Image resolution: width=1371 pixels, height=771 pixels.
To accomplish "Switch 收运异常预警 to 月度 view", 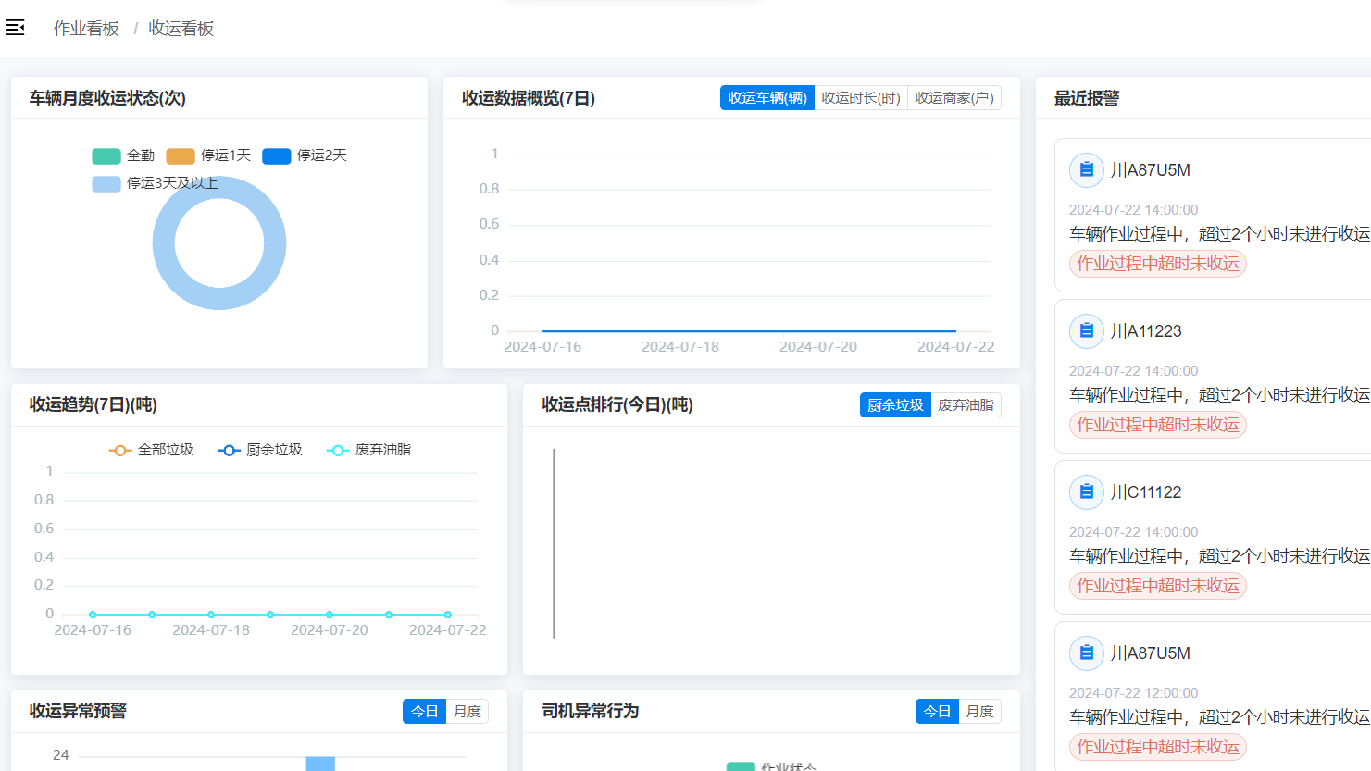I will [x=467, y=712].
